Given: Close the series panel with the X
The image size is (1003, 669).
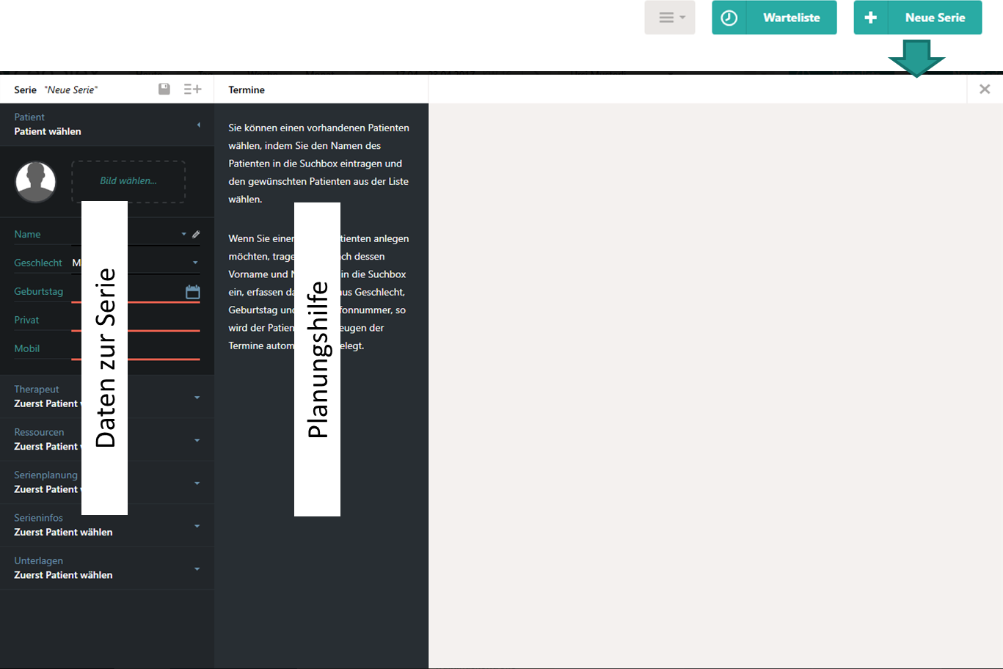Looking at the screenshot, I should tap(985, 89).
